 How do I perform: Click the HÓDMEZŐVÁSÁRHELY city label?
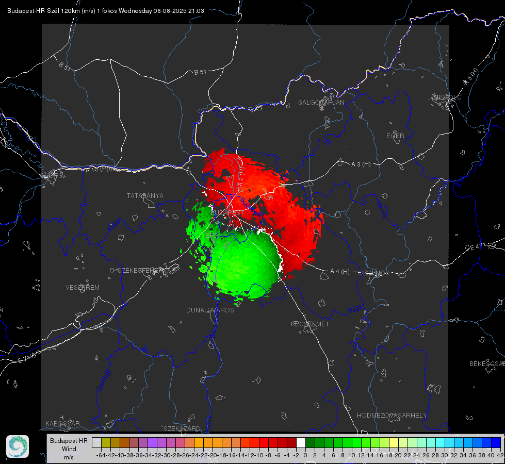392,416
